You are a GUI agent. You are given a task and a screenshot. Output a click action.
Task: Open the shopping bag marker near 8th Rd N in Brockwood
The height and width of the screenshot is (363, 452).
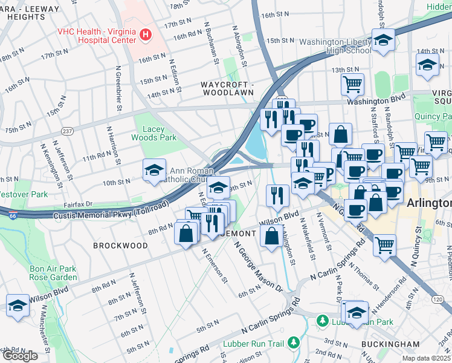pos(186,235)
